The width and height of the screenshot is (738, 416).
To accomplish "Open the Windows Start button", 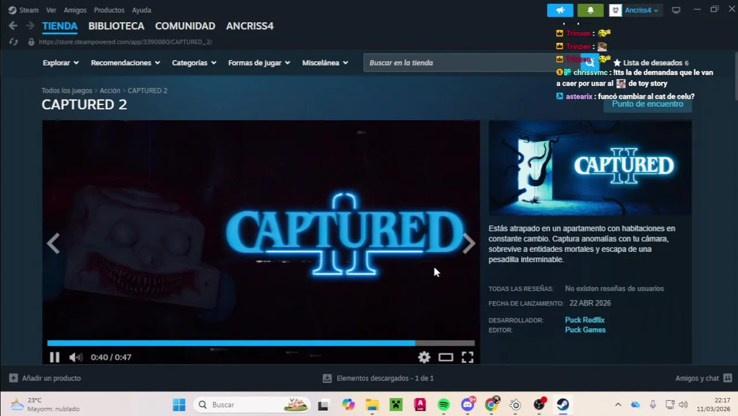I will click(x=179, y=404).
